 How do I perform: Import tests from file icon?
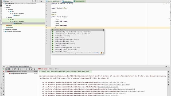[32, 69]
